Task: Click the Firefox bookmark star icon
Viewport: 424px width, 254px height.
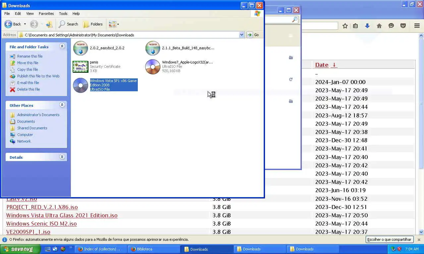Action: (x=345, y=26)
